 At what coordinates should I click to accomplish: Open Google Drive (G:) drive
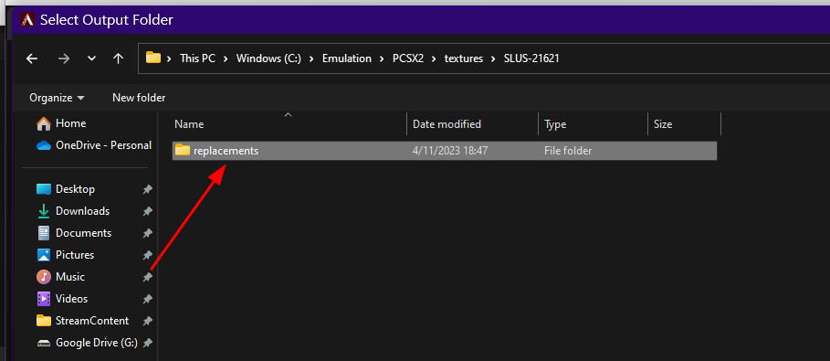pos(88,343)
